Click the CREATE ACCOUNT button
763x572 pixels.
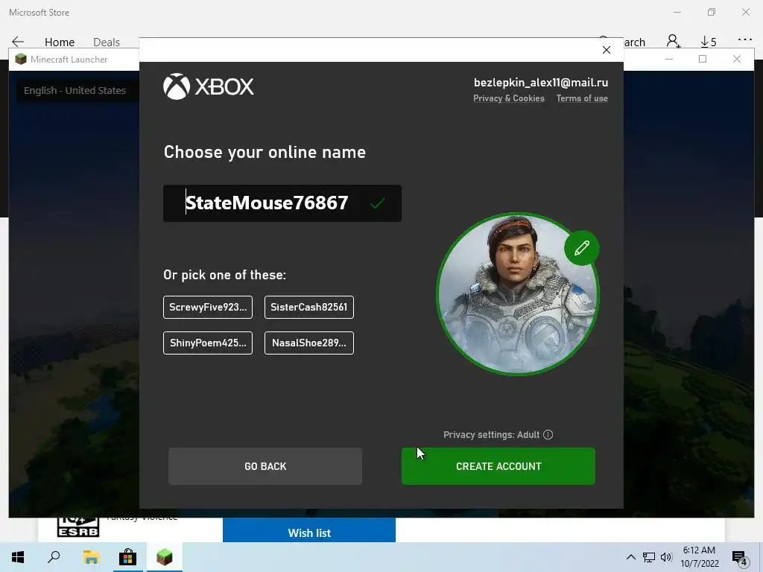pos(498,466)
